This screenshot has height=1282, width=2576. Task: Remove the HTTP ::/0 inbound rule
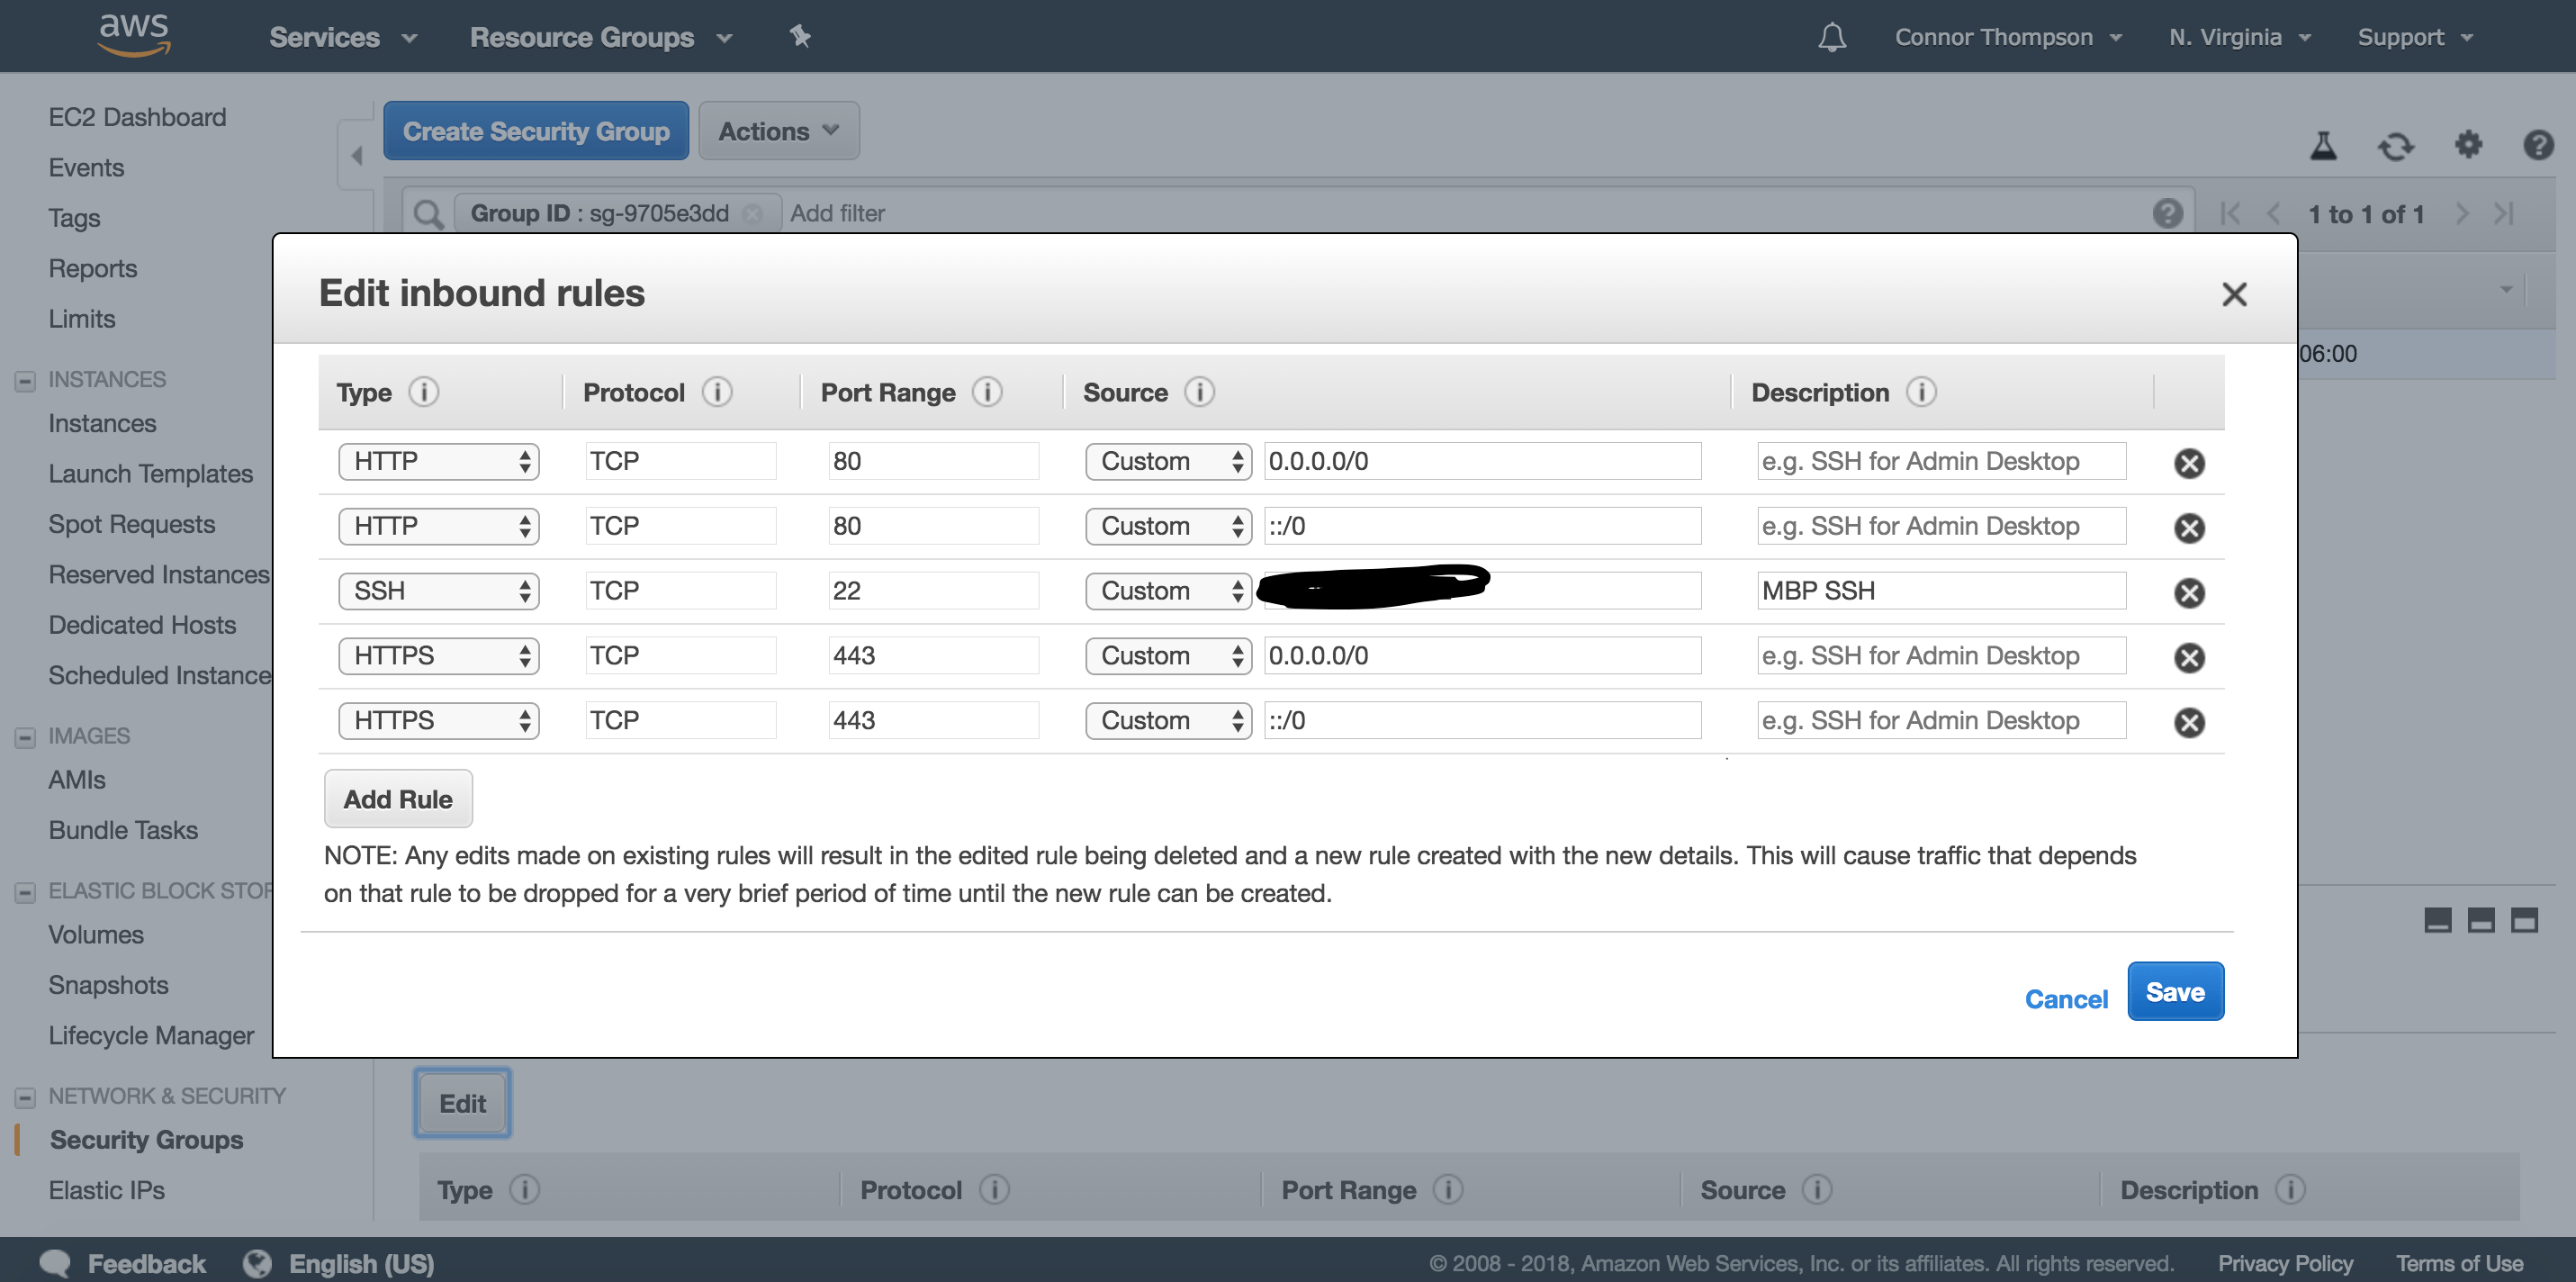2190,528
